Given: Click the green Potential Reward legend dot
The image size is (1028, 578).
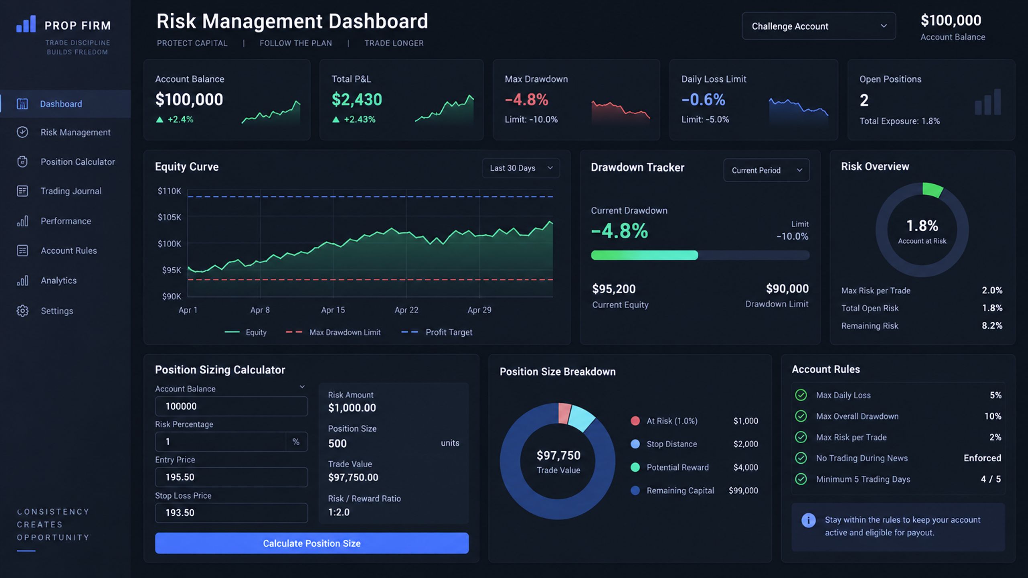Looking at the screenshot, I should pyautogui.click(x=635, y=467).
